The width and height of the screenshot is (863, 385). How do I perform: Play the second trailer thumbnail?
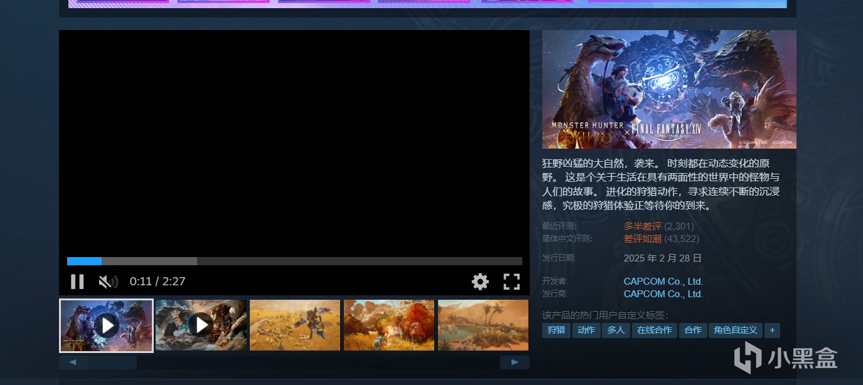coord(201,325)
